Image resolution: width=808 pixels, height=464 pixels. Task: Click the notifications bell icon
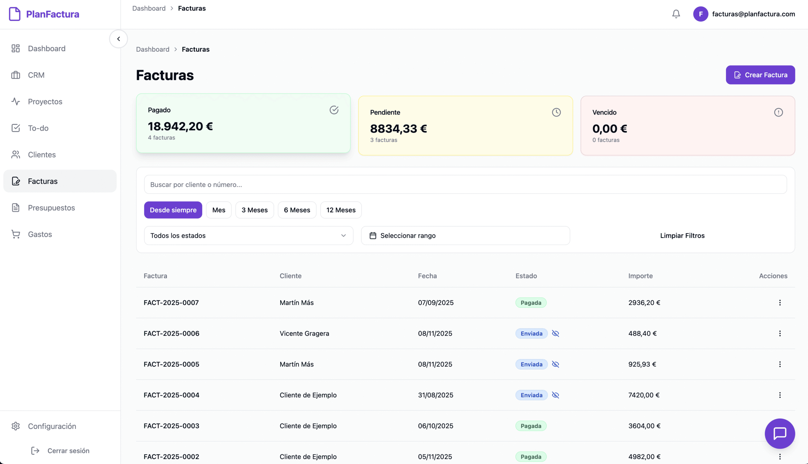click(x=676, y=14)
